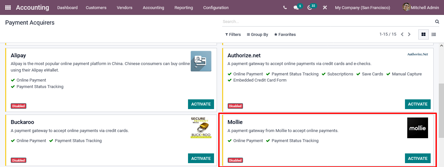Open the Vendors menu
Image resolution: width=444 pixels, height=167 pixels.
[125, 7]
